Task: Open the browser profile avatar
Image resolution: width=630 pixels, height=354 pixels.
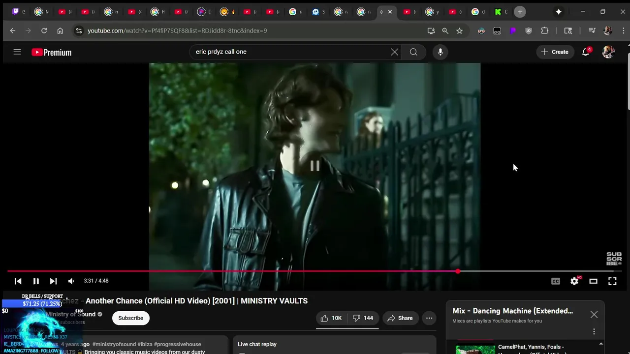Action: coord(607,30)
